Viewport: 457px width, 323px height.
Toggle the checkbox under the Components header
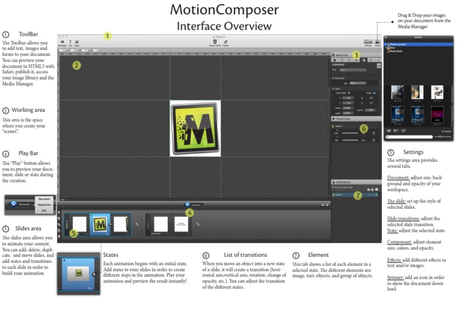click(333, 187)
